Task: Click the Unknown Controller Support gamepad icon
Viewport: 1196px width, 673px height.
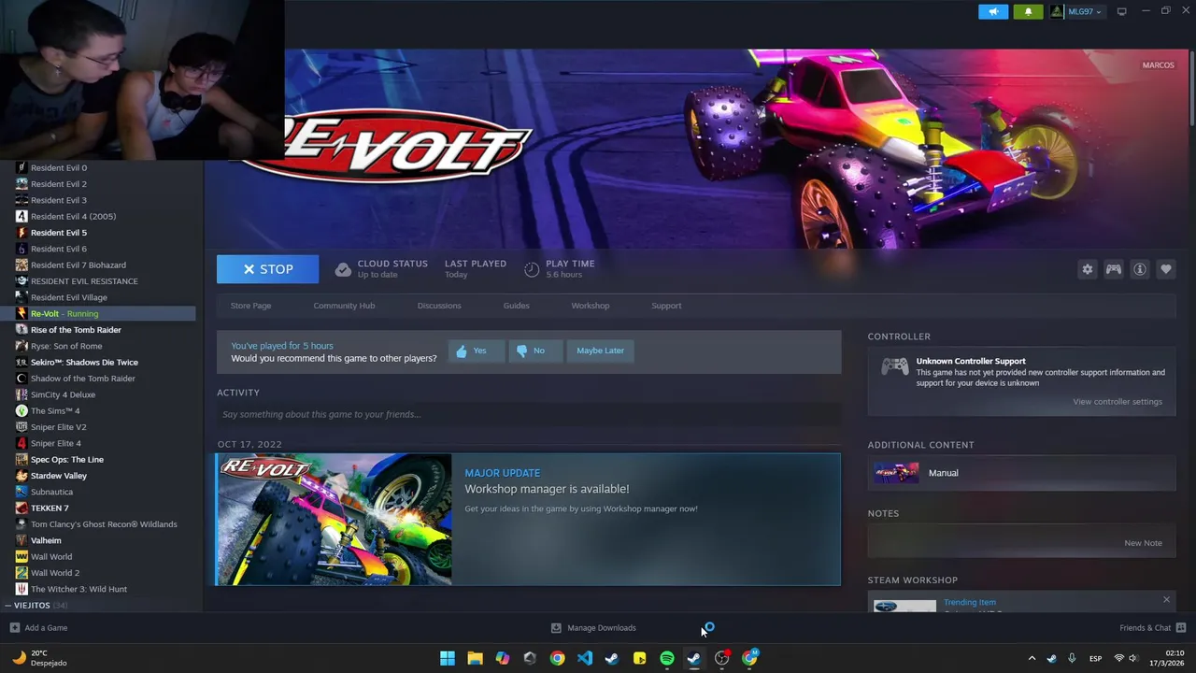Action: 894,367
